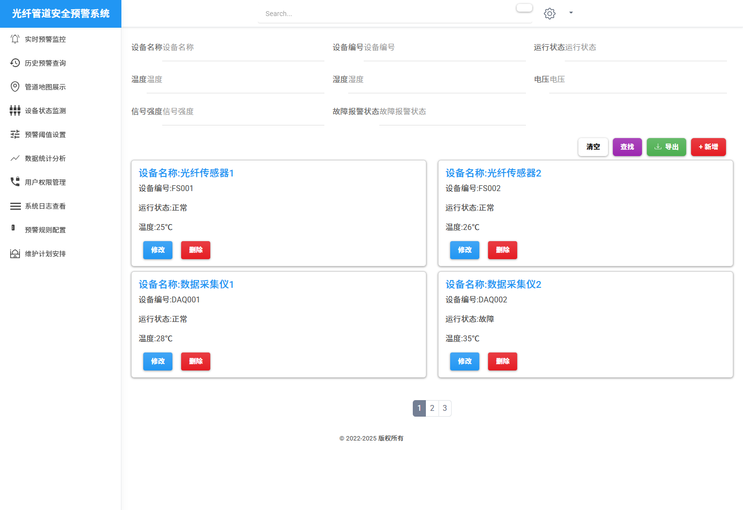The width and height of the screenshot is (743, 510).
Task: Click the green 导出 export button
Action: click(666, 147)
